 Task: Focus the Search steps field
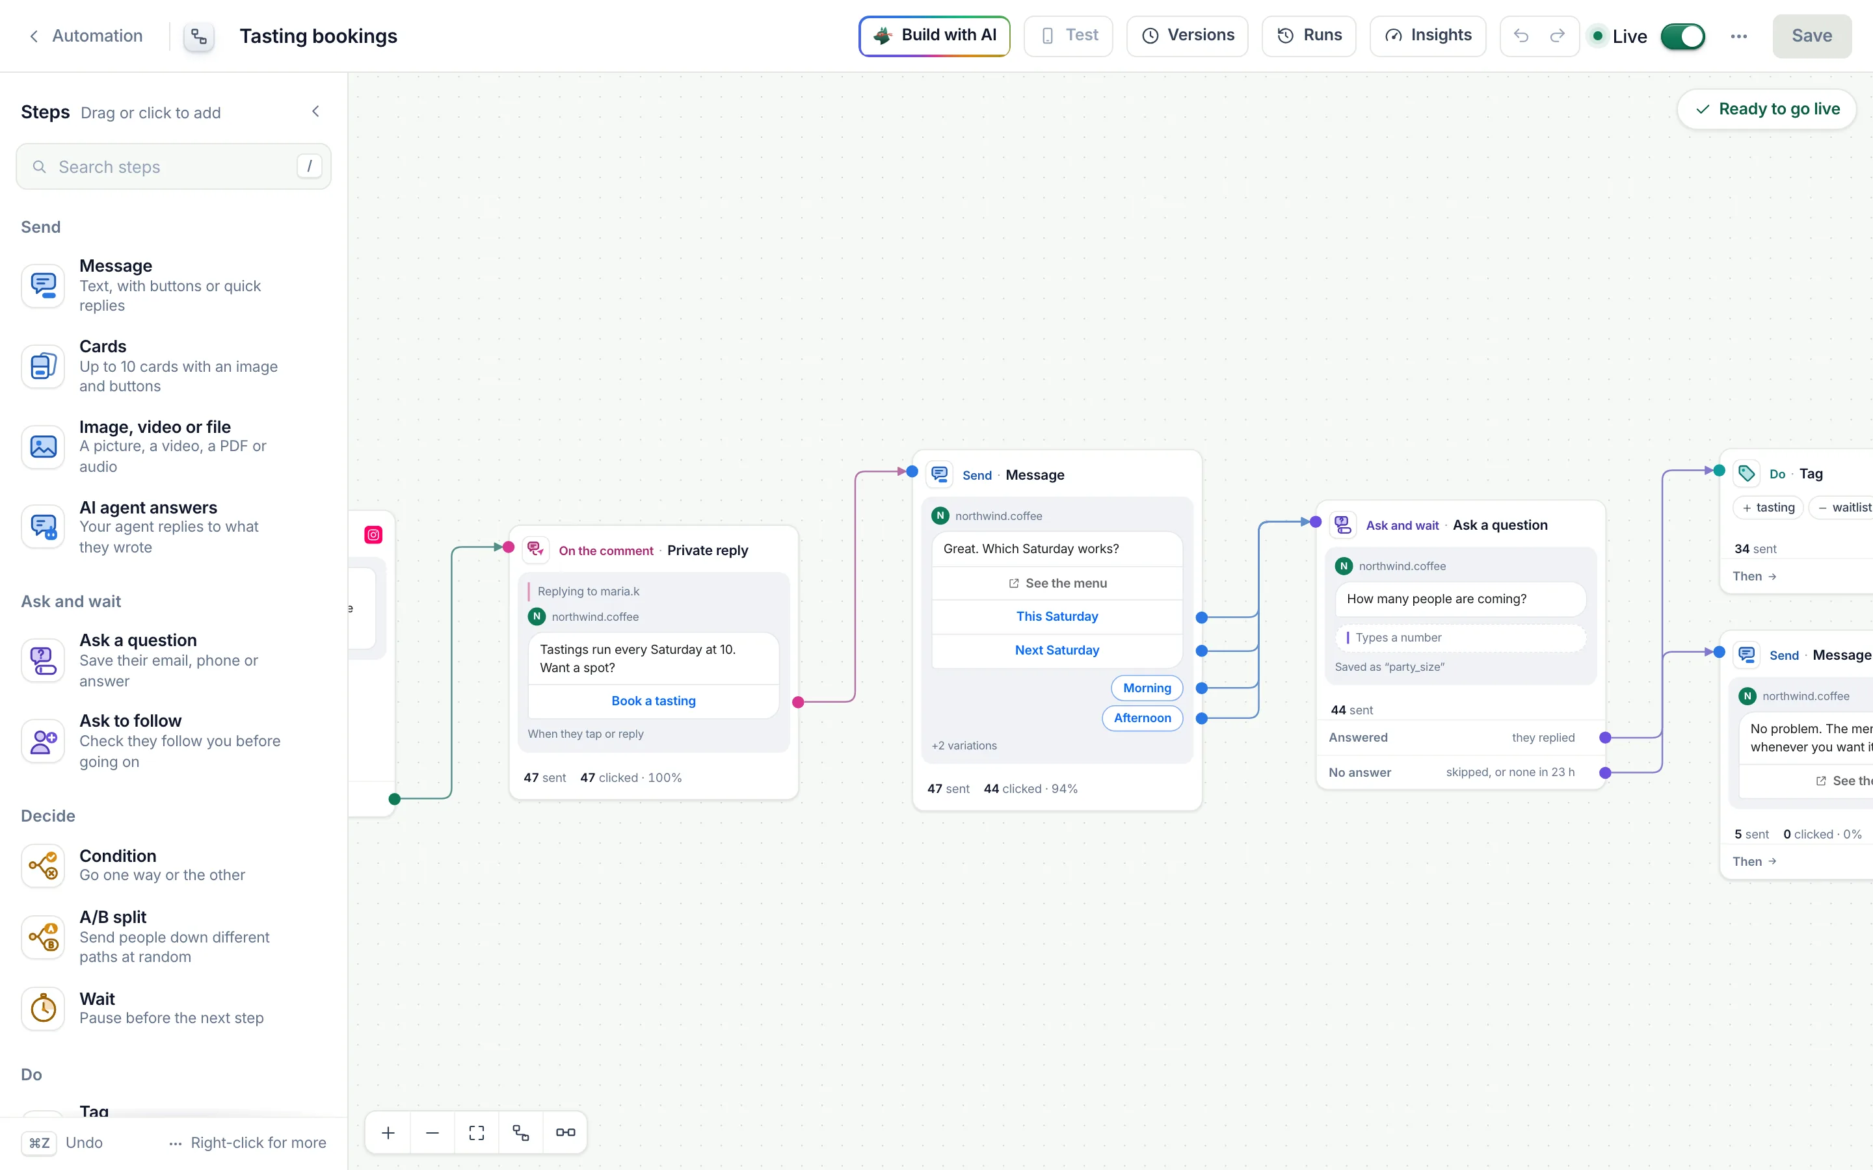pyautogui.click(x=174, y=166)
